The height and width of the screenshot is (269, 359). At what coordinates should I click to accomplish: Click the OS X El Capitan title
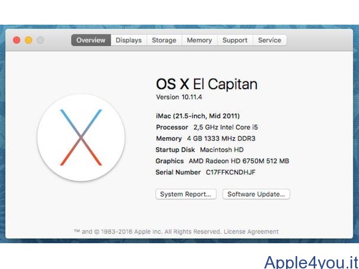pyautogui.click(x=207, y=84)
